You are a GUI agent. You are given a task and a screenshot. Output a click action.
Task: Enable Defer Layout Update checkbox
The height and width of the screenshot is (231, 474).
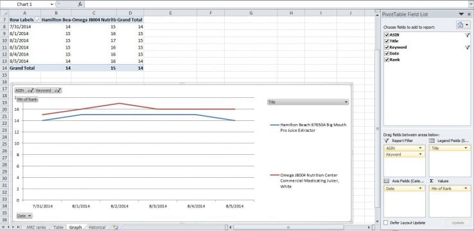point(386,223)
